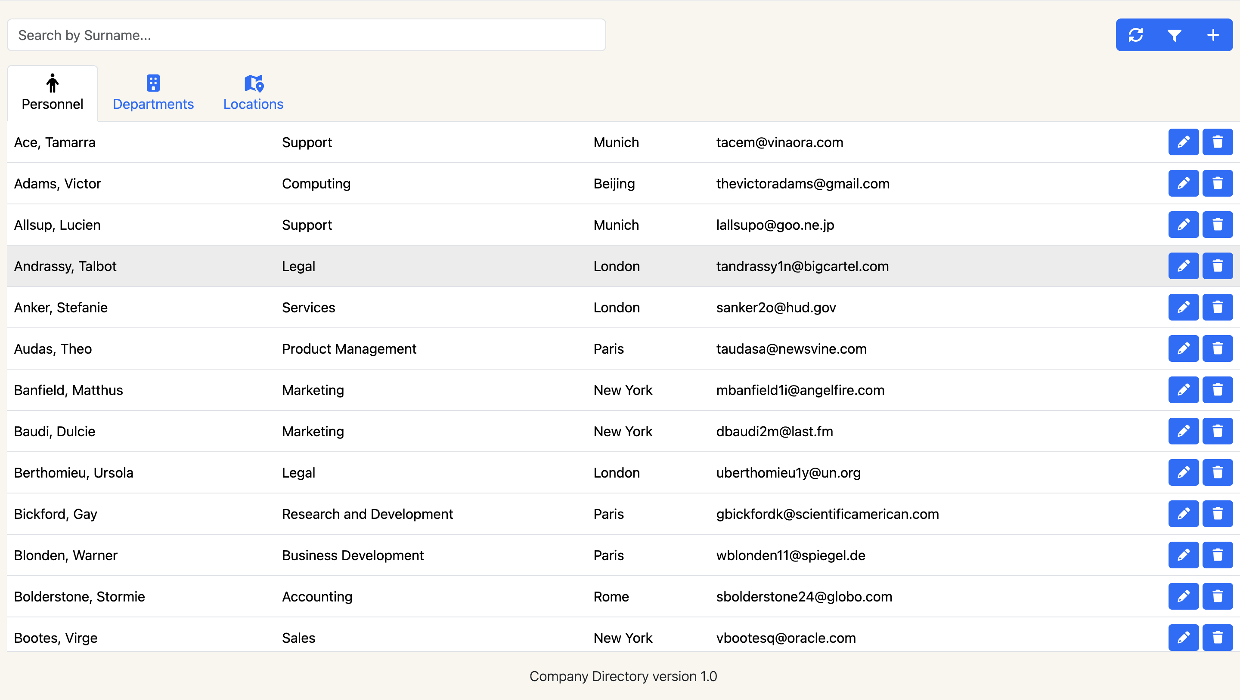Image resolution: width=1240 pixels, height=700 pixels.
Task: Delete Stefanie Anker with the trash icon
Action: click(1217, 308)
